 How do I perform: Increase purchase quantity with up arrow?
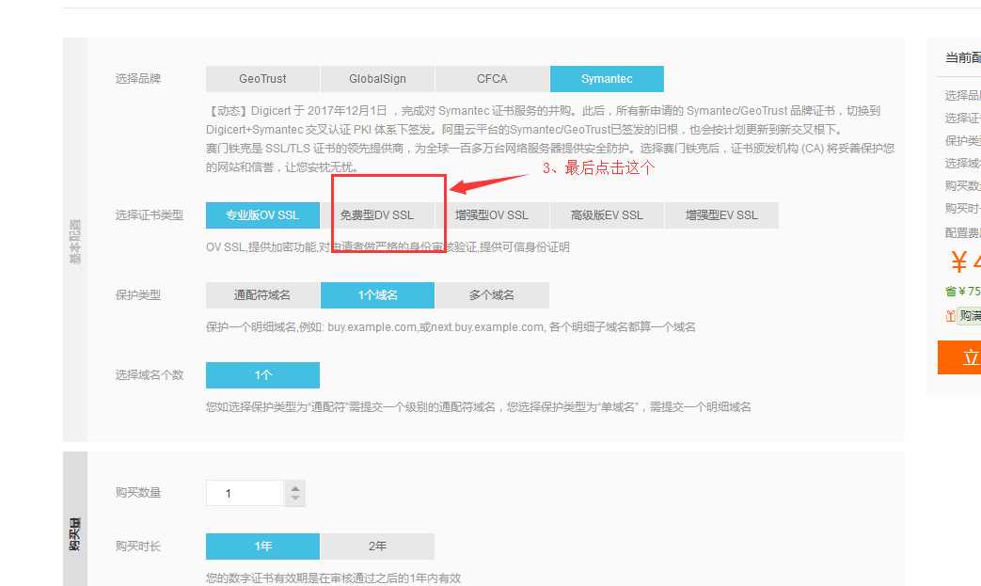click(295, 488)
